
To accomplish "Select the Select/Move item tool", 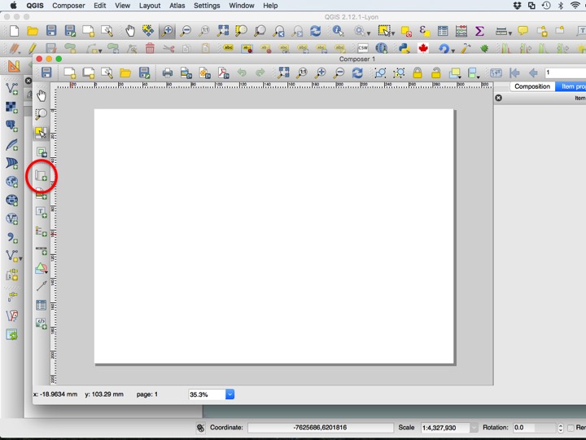I will [x=42, y=132].
